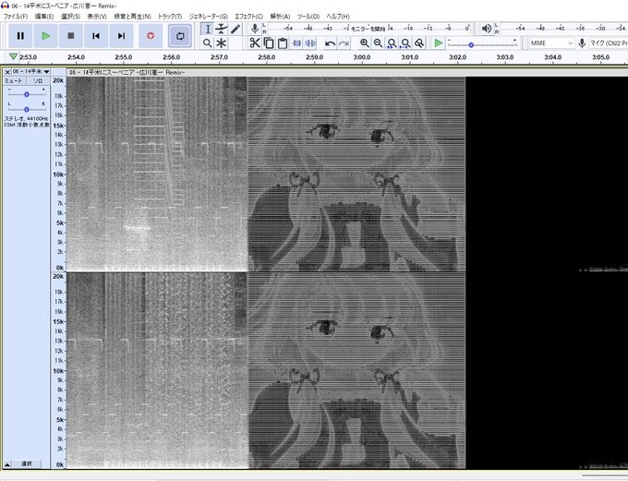
Task: Open the 表示(V) menu
Action: (x=97, y=17)
